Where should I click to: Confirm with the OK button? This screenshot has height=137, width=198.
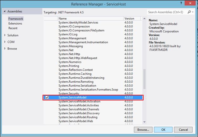point(163,130)
